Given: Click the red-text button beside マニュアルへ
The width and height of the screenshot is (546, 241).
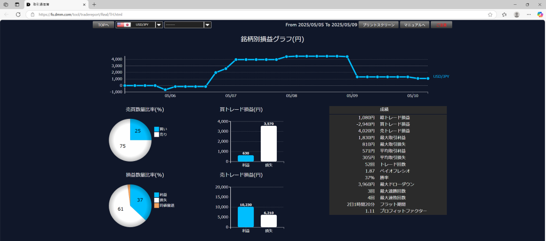Looking at the screenshot, I should click(x=441, y=25).
